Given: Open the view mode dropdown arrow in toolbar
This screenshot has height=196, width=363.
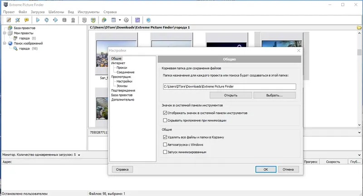Looking at the screenshot, I should click(120, 20).
